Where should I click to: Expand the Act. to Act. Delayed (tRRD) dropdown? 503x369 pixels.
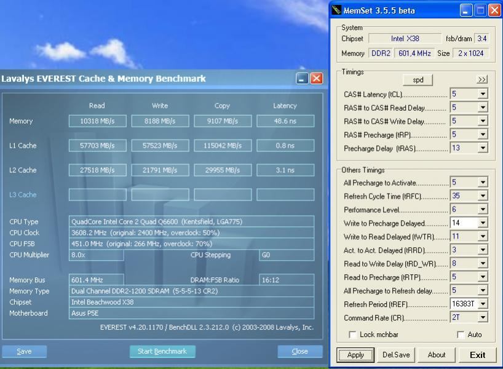tap(483, 250)
